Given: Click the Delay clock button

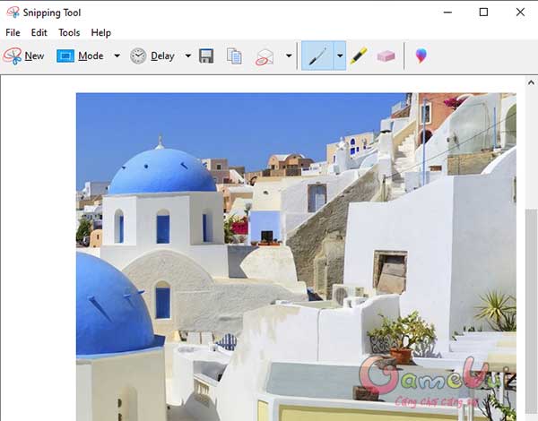Looking at the screenshot, I should [152, 56].
